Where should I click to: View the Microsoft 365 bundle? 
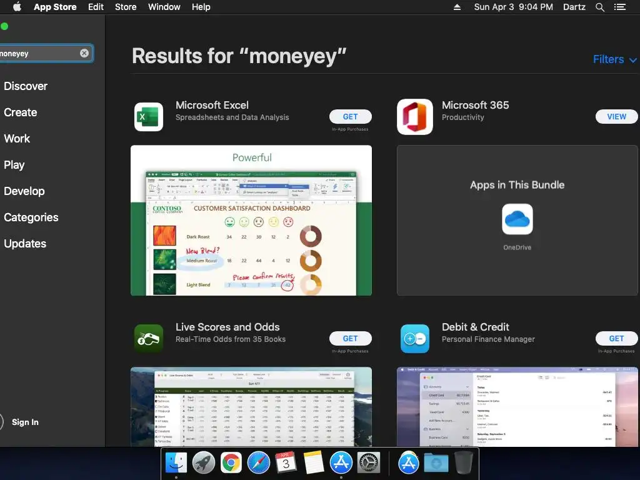616,117
